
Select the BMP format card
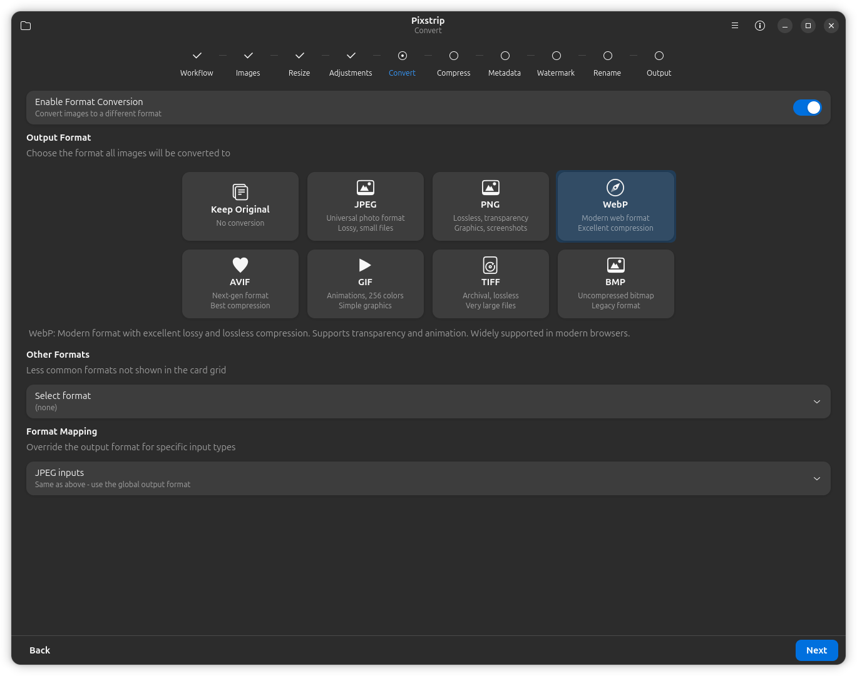click(616, 284)
